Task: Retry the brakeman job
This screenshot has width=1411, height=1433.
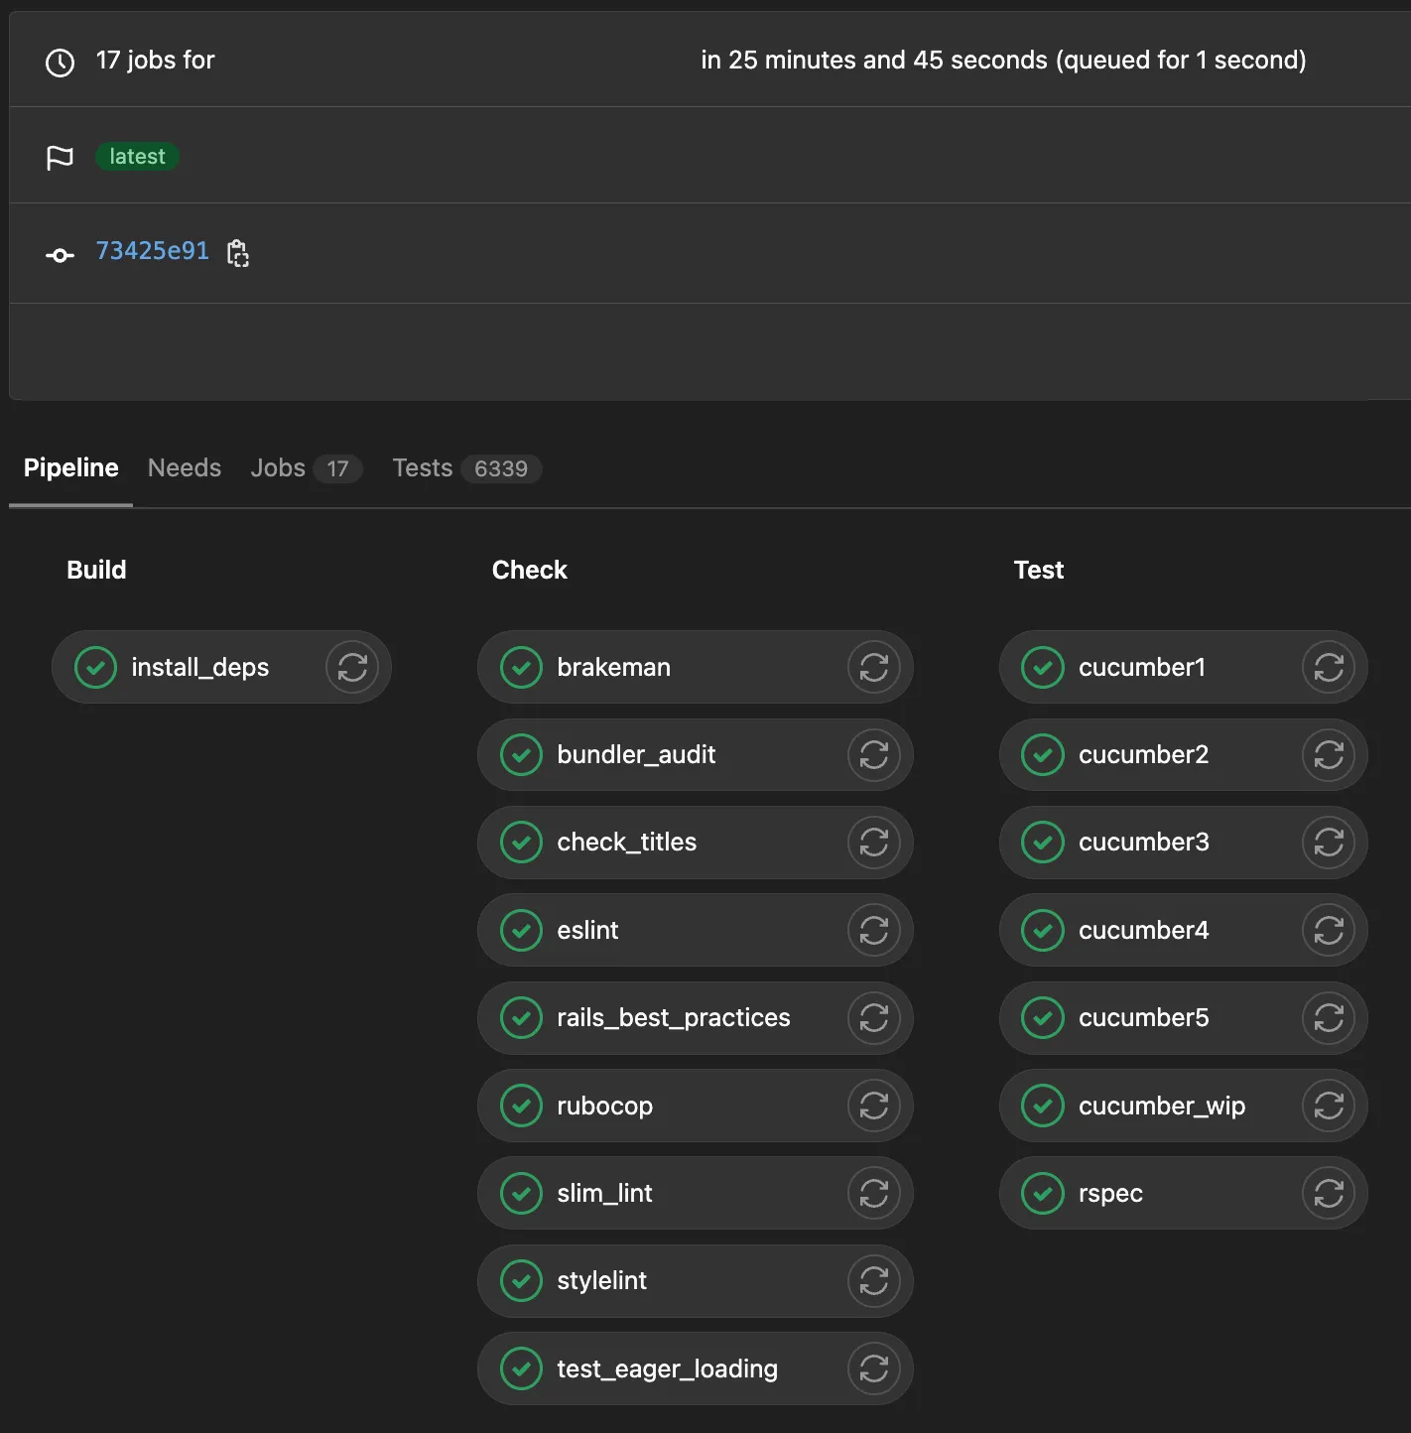Action: pos(874,667)
